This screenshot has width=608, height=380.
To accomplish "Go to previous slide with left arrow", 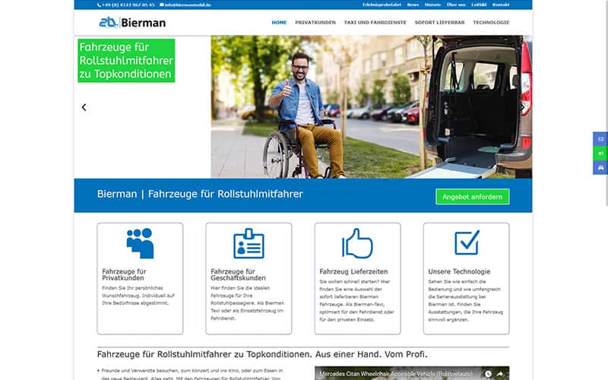I will click(84, 107).
